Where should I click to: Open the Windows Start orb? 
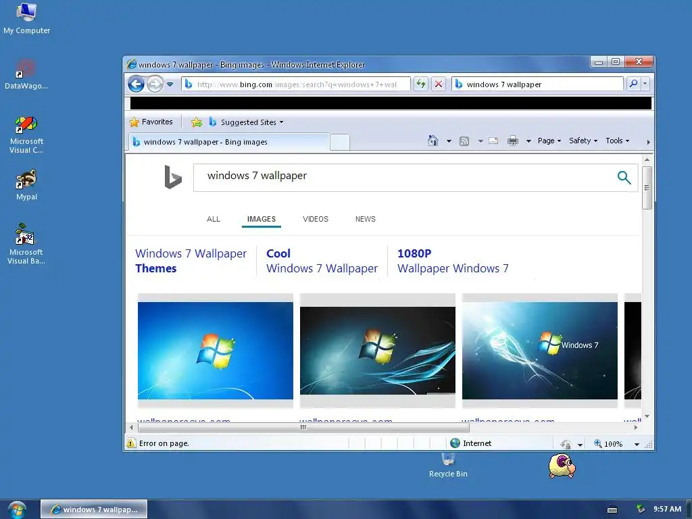[17, 510]
